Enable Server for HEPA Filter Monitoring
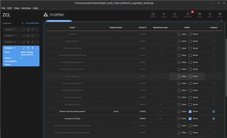The width and height of the screenshot is (227, 138). (190, 48)
